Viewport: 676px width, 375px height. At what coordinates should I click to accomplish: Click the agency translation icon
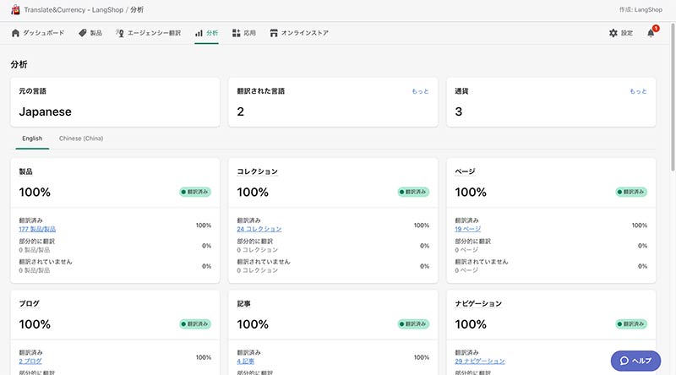pos(120,33)
